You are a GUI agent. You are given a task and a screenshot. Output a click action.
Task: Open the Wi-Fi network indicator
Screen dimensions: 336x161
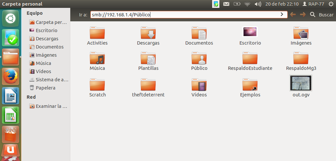(247, 4)
